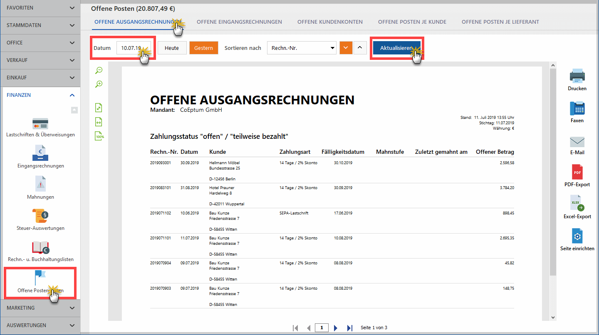The image size is (599, 335).
Task: Collapse the FINANZEN section
Action: (x=40, y=95)
